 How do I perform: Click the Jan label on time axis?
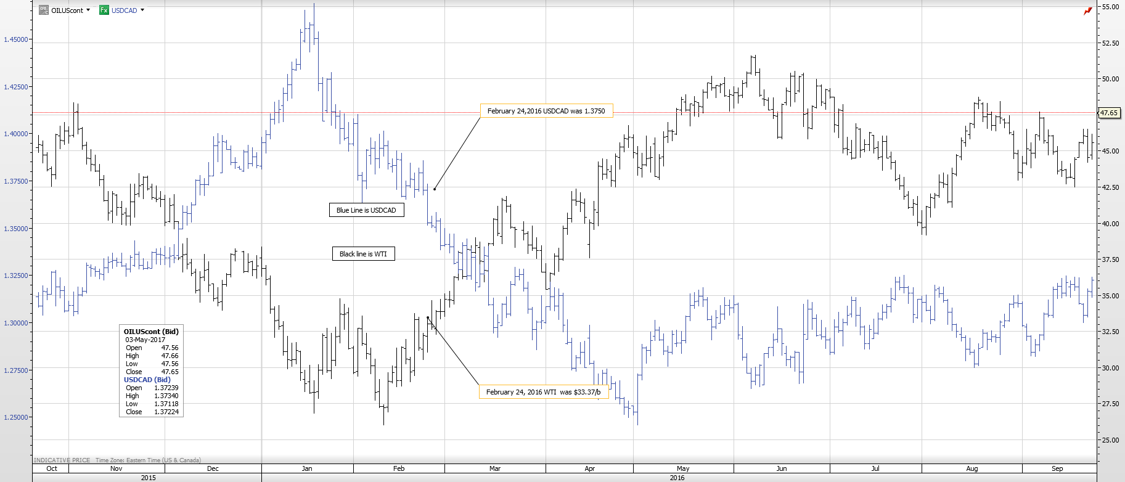point(307,468)
